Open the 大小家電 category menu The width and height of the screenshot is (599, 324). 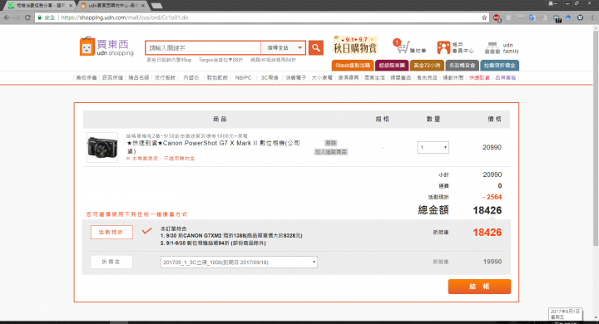tap(322, 77)
